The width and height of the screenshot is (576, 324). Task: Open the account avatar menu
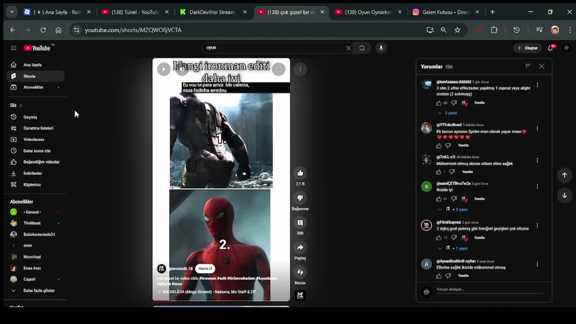(x=566, y=48)
